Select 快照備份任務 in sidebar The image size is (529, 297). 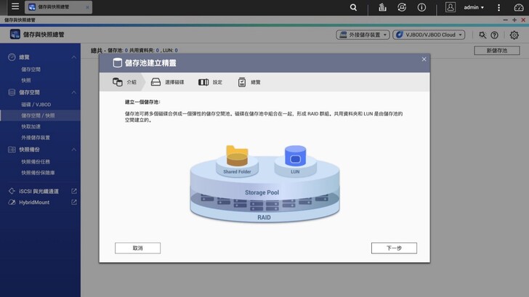(x=36, y=162)
